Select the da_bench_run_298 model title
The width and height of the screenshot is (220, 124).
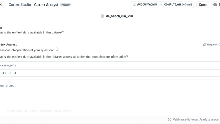point(119,16)
